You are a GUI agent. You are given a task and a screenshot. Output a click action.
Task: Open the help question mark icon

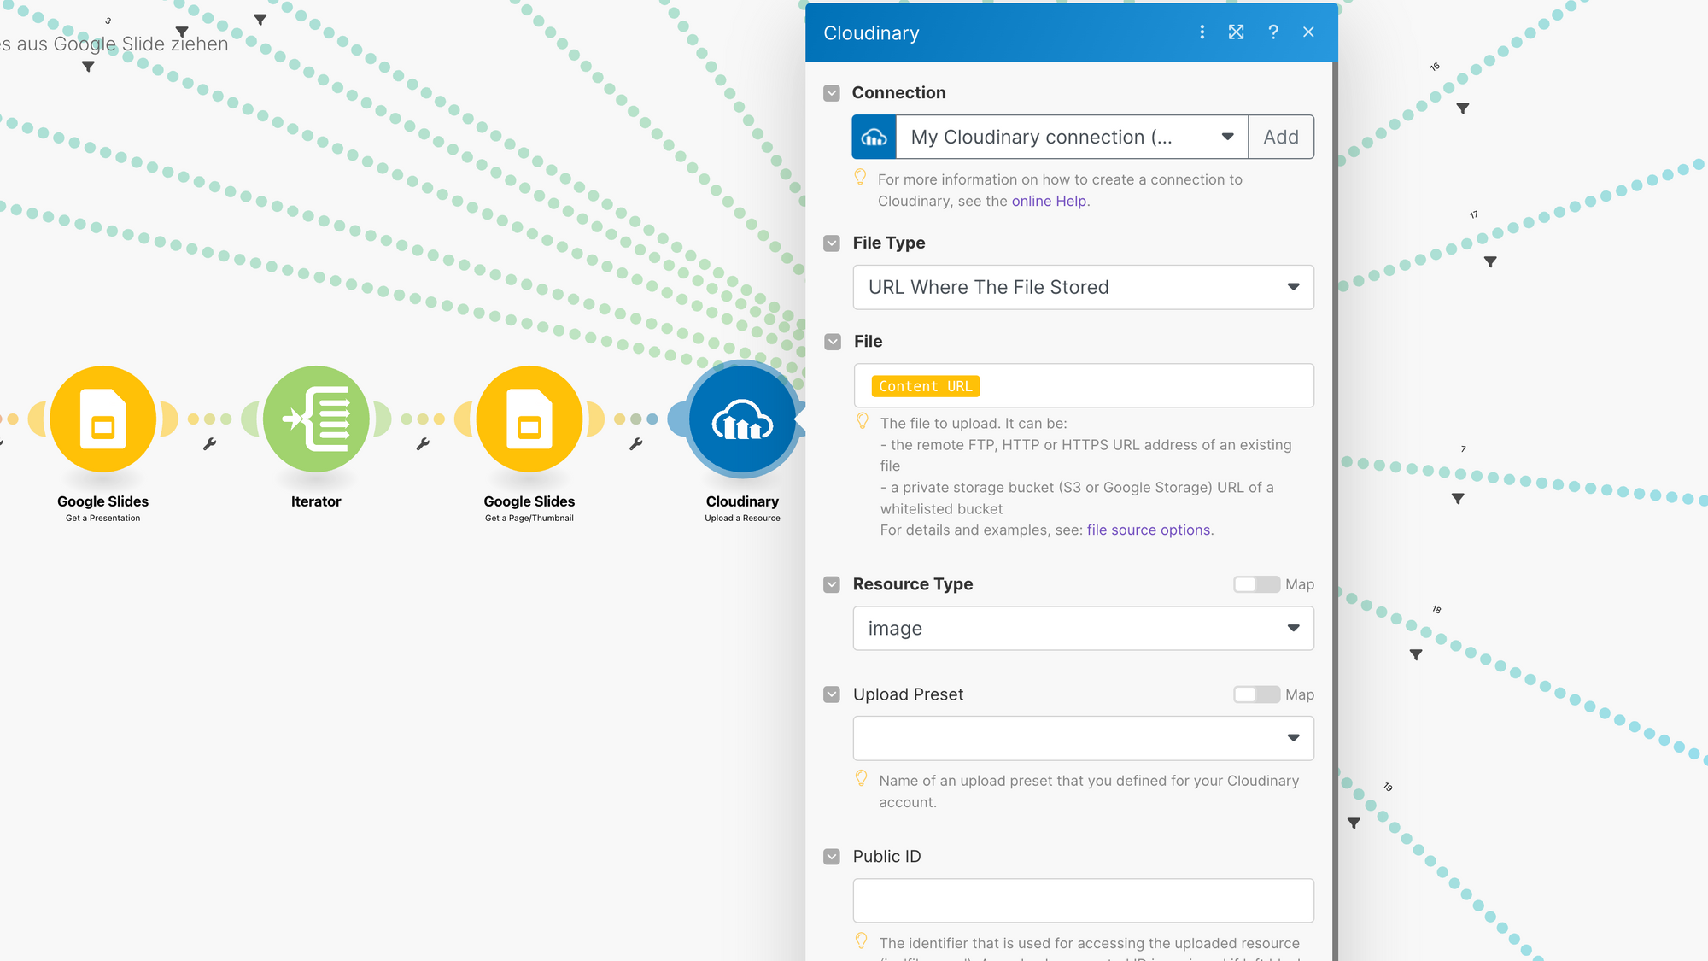click(1273, 32)
